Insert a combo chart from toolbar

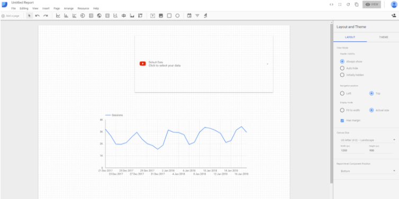tap(74, 16)
